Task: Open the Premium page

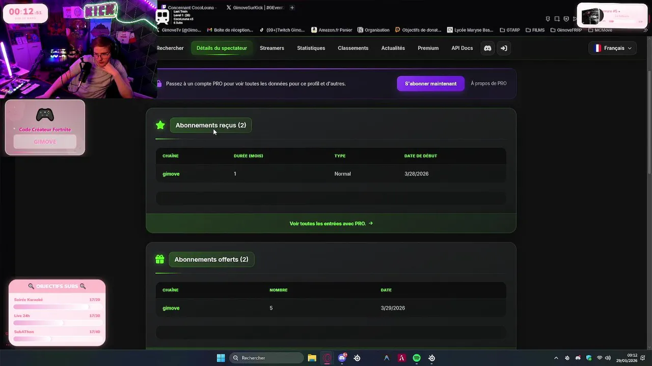Action: tap(428, 48)
